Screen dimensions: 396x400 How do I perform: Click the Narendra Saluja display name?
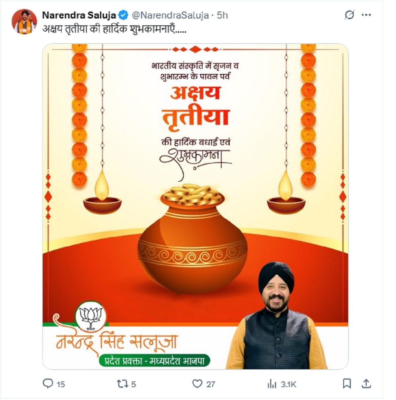(79, 15)
